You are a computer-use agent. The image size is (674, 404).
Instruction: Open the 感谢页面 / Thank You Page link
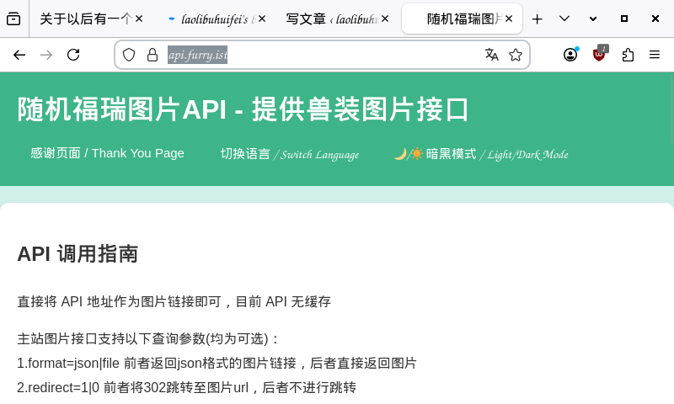[107, 153]
